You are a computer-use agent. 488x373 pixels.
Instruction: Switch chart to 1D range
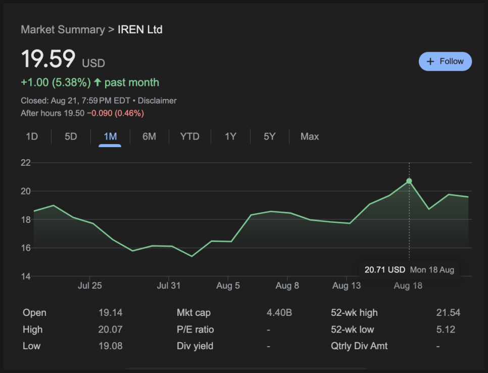[x=32, y=136]
